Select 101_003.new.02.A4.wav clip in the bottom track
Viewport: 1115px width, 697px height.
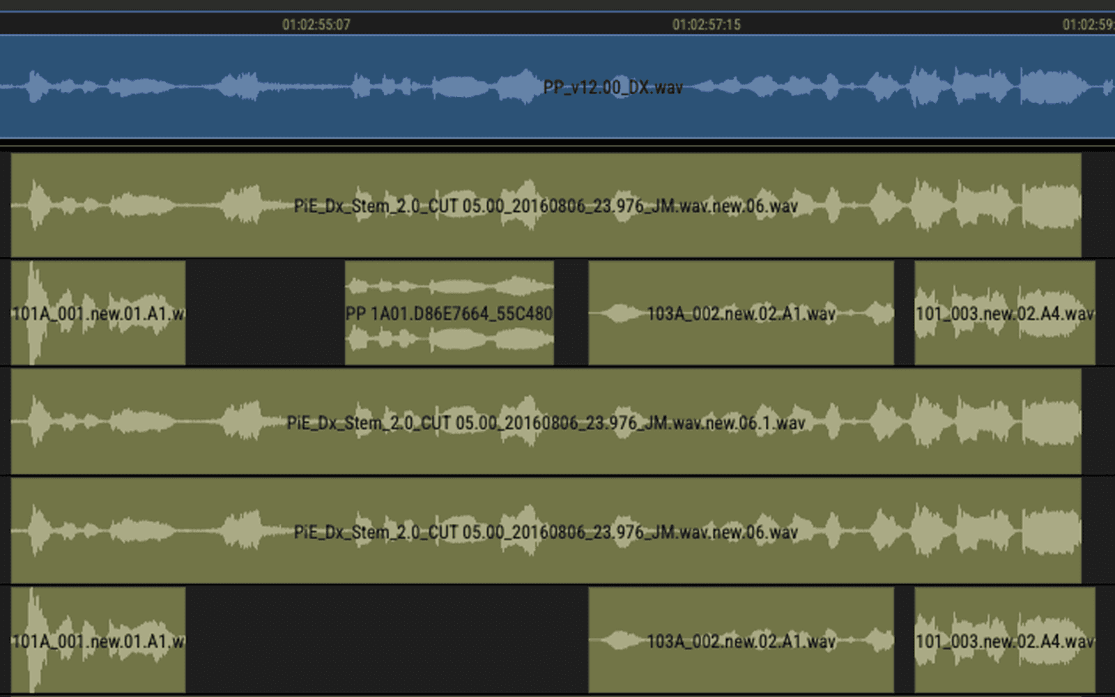pos(1004,641)
